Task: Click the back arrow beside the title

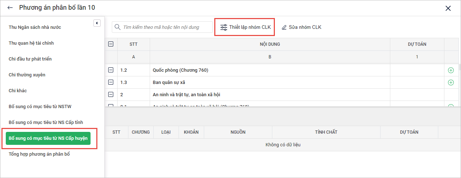Action: (10, 8)
